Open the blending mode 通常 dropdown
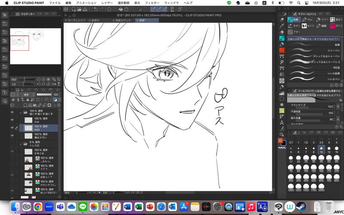 point(28,95)
